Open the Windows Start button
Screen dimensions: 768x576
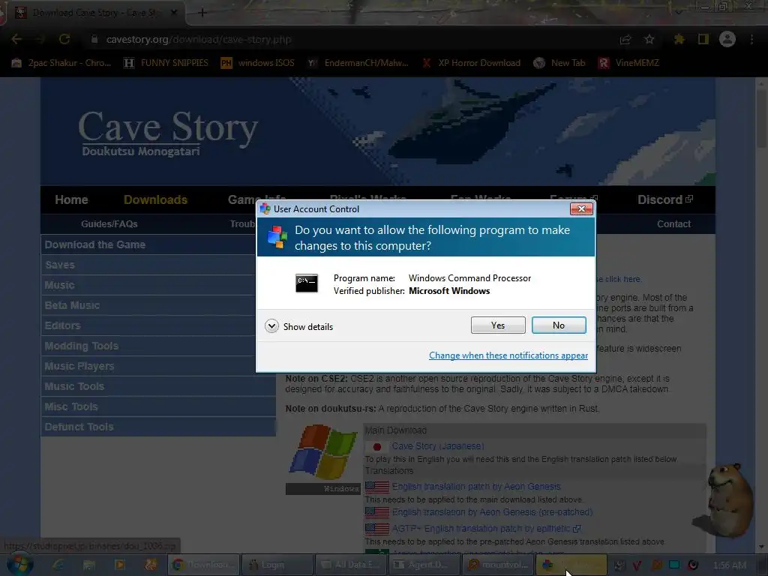click(x=19, y=565)
